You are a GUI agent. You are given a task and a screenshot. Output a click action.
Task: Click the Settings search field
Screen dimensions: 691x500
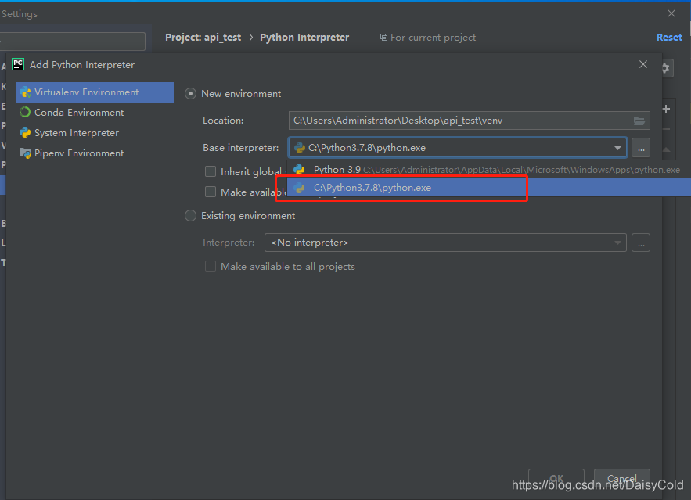(x=73, y=41)
